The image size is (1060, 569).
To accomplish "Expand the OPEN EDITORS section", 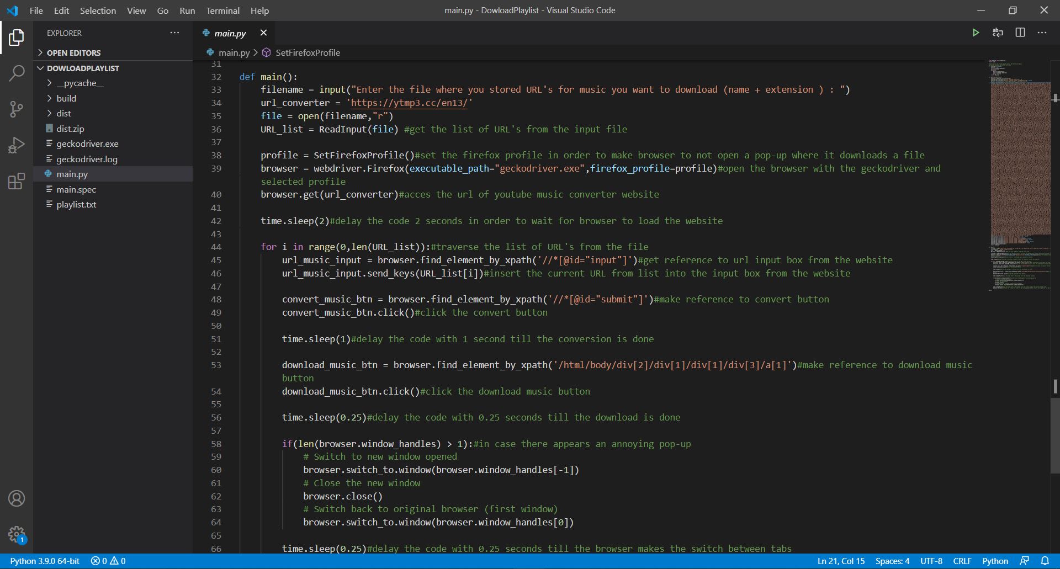I will (73, 53).
